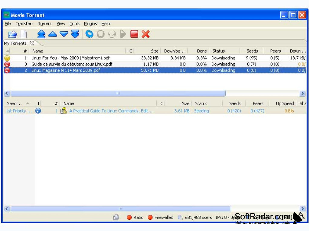The height and width of the screenshot is (232, 310).
Task: Click the 33.32 MB size cell
Action: tap(150, 58)
